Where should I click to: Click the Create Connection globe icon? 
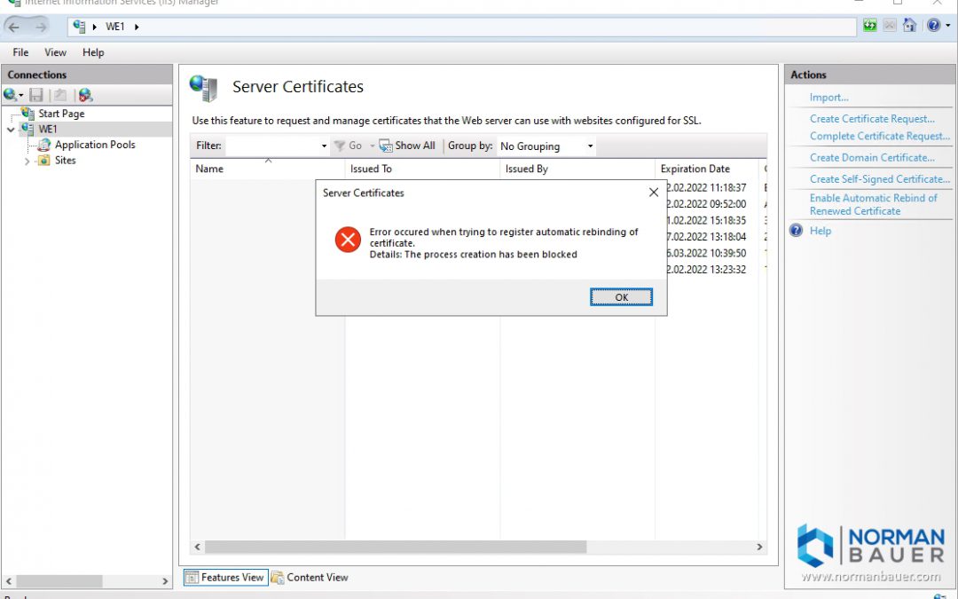pyautogui.click(x=11, y=94)
